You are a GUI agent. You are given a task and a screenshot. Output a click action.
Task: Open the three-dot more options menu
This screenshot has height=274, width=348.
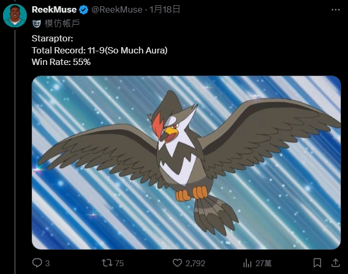tap(335, 10)
